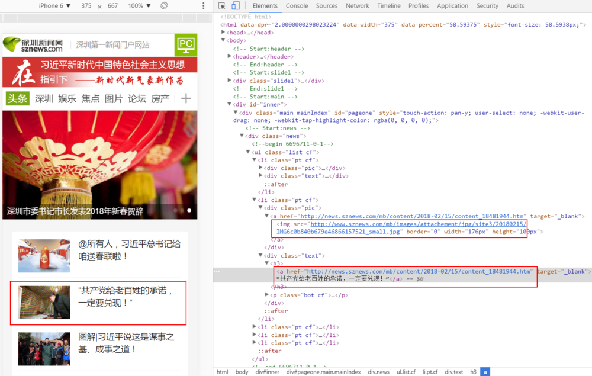Screen dimensions: 592x376
Task: Open the 新时代新气象新作为 red banner
Action: pos(99,72)
